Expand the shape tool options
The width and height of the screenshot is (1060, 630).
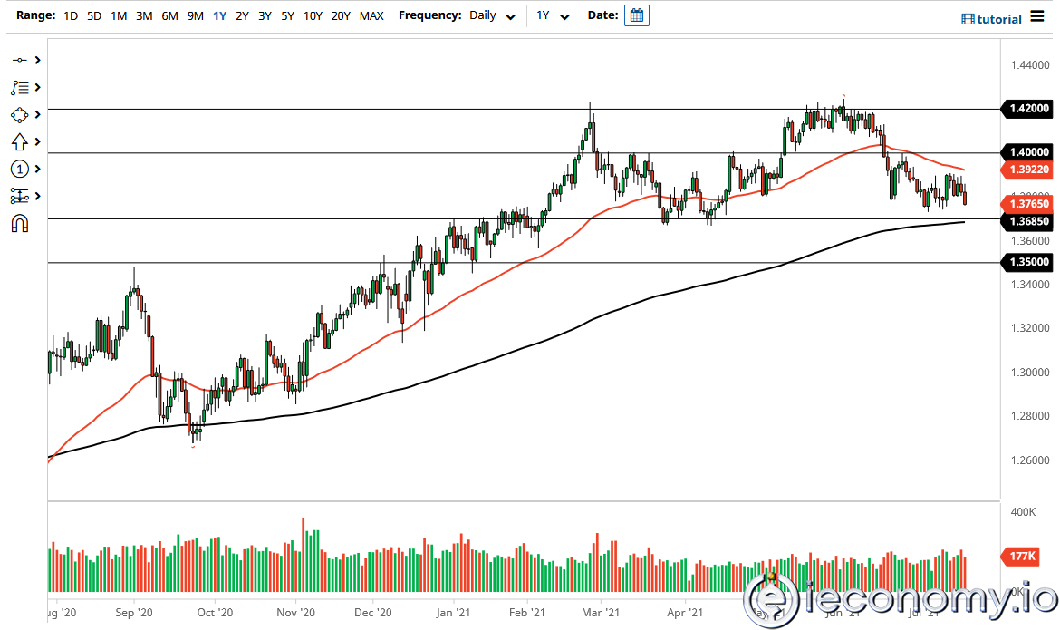(36, 114)
